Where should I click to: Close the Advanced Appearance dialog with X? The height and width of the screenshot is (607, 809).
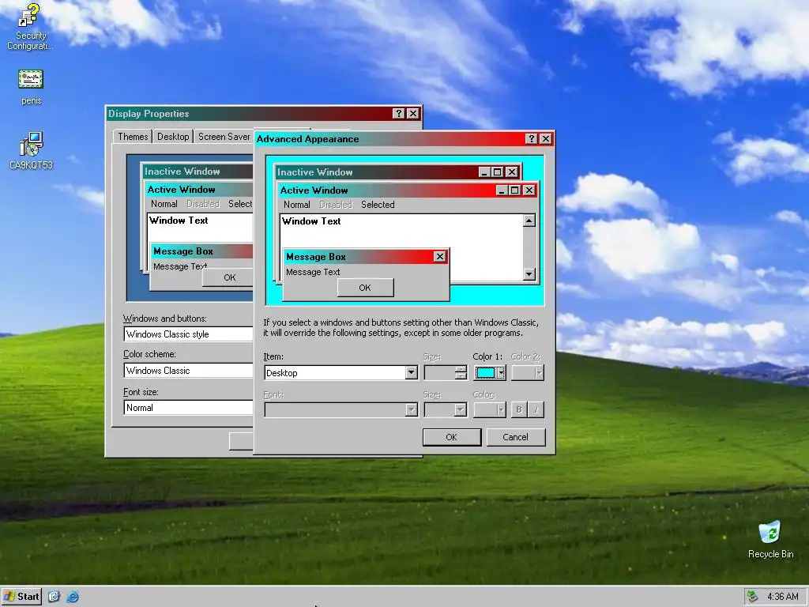pos(545,139)
